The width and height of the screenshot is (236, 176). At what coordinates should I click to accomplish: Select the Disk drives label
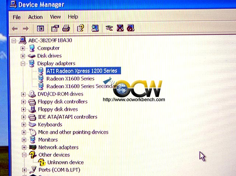click(x=49, y=56)
